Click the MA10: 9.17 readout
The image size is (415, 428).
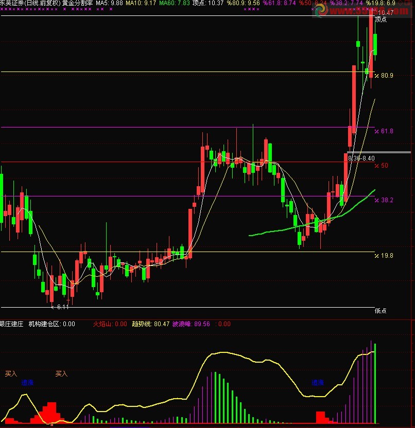point(141,3)
